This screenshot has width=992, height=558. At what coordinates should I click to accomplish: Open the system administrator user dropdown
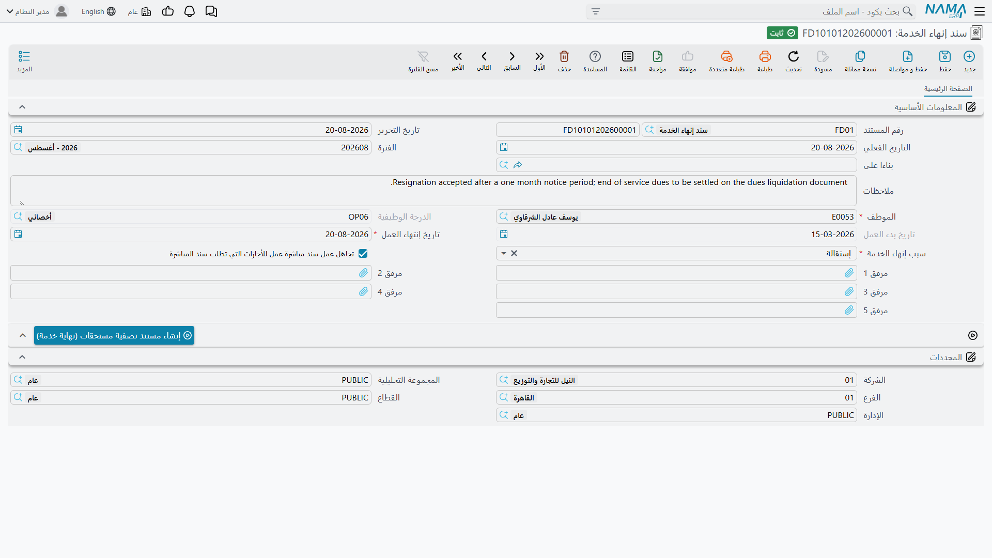pyautogui.click(x=38, y=11)
